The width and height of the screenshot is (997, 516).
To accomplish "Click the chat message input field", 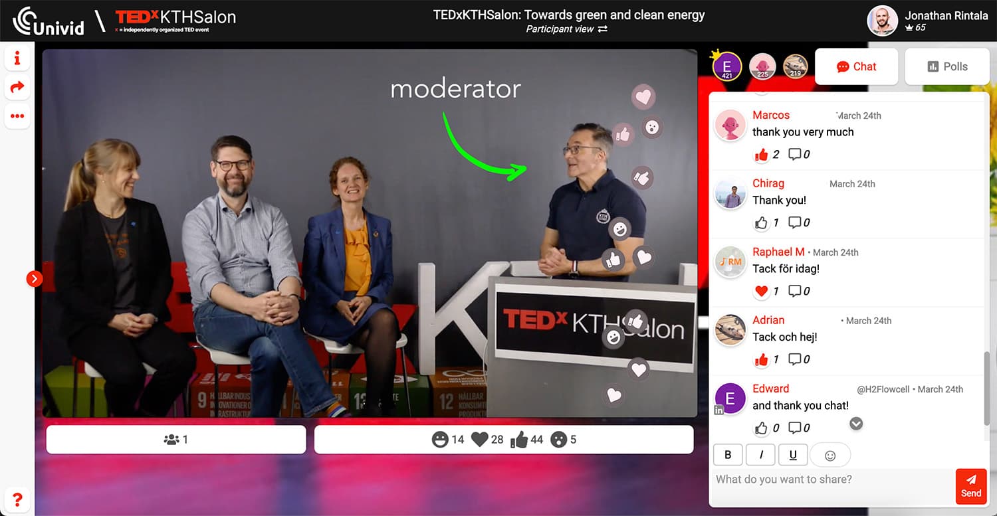I will [831, 479].
